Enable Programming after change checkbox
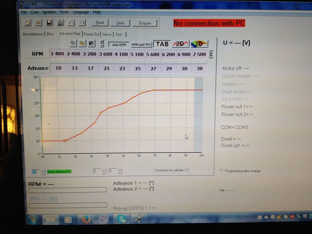Image resolution: width=312 pixels, height=234 pixels. click(x=222, y=171)
